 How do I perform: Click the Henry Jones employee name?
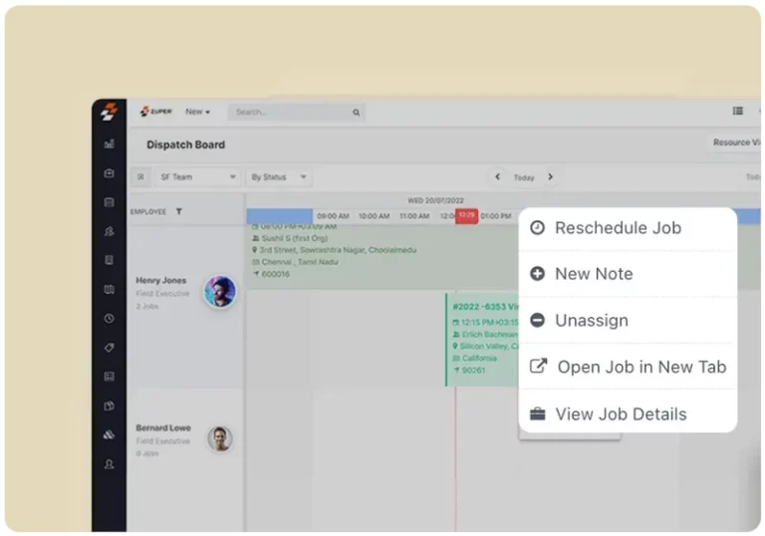(x=161, y=280)
